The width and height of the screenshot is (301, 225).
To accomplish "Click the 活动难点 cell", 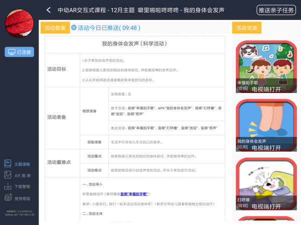I will (94, 170).
